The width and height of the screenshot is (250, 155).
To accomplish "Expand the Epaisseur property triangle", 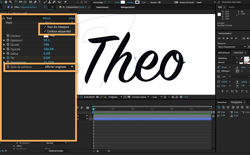I will coord(4,40).
